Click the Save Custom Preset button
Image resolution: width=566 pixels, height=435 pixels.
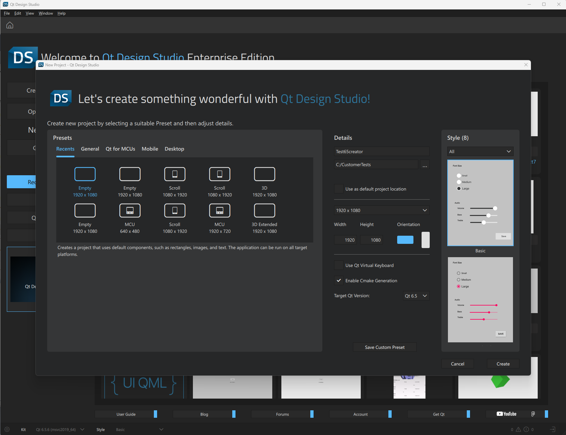[x=384, y=347]
